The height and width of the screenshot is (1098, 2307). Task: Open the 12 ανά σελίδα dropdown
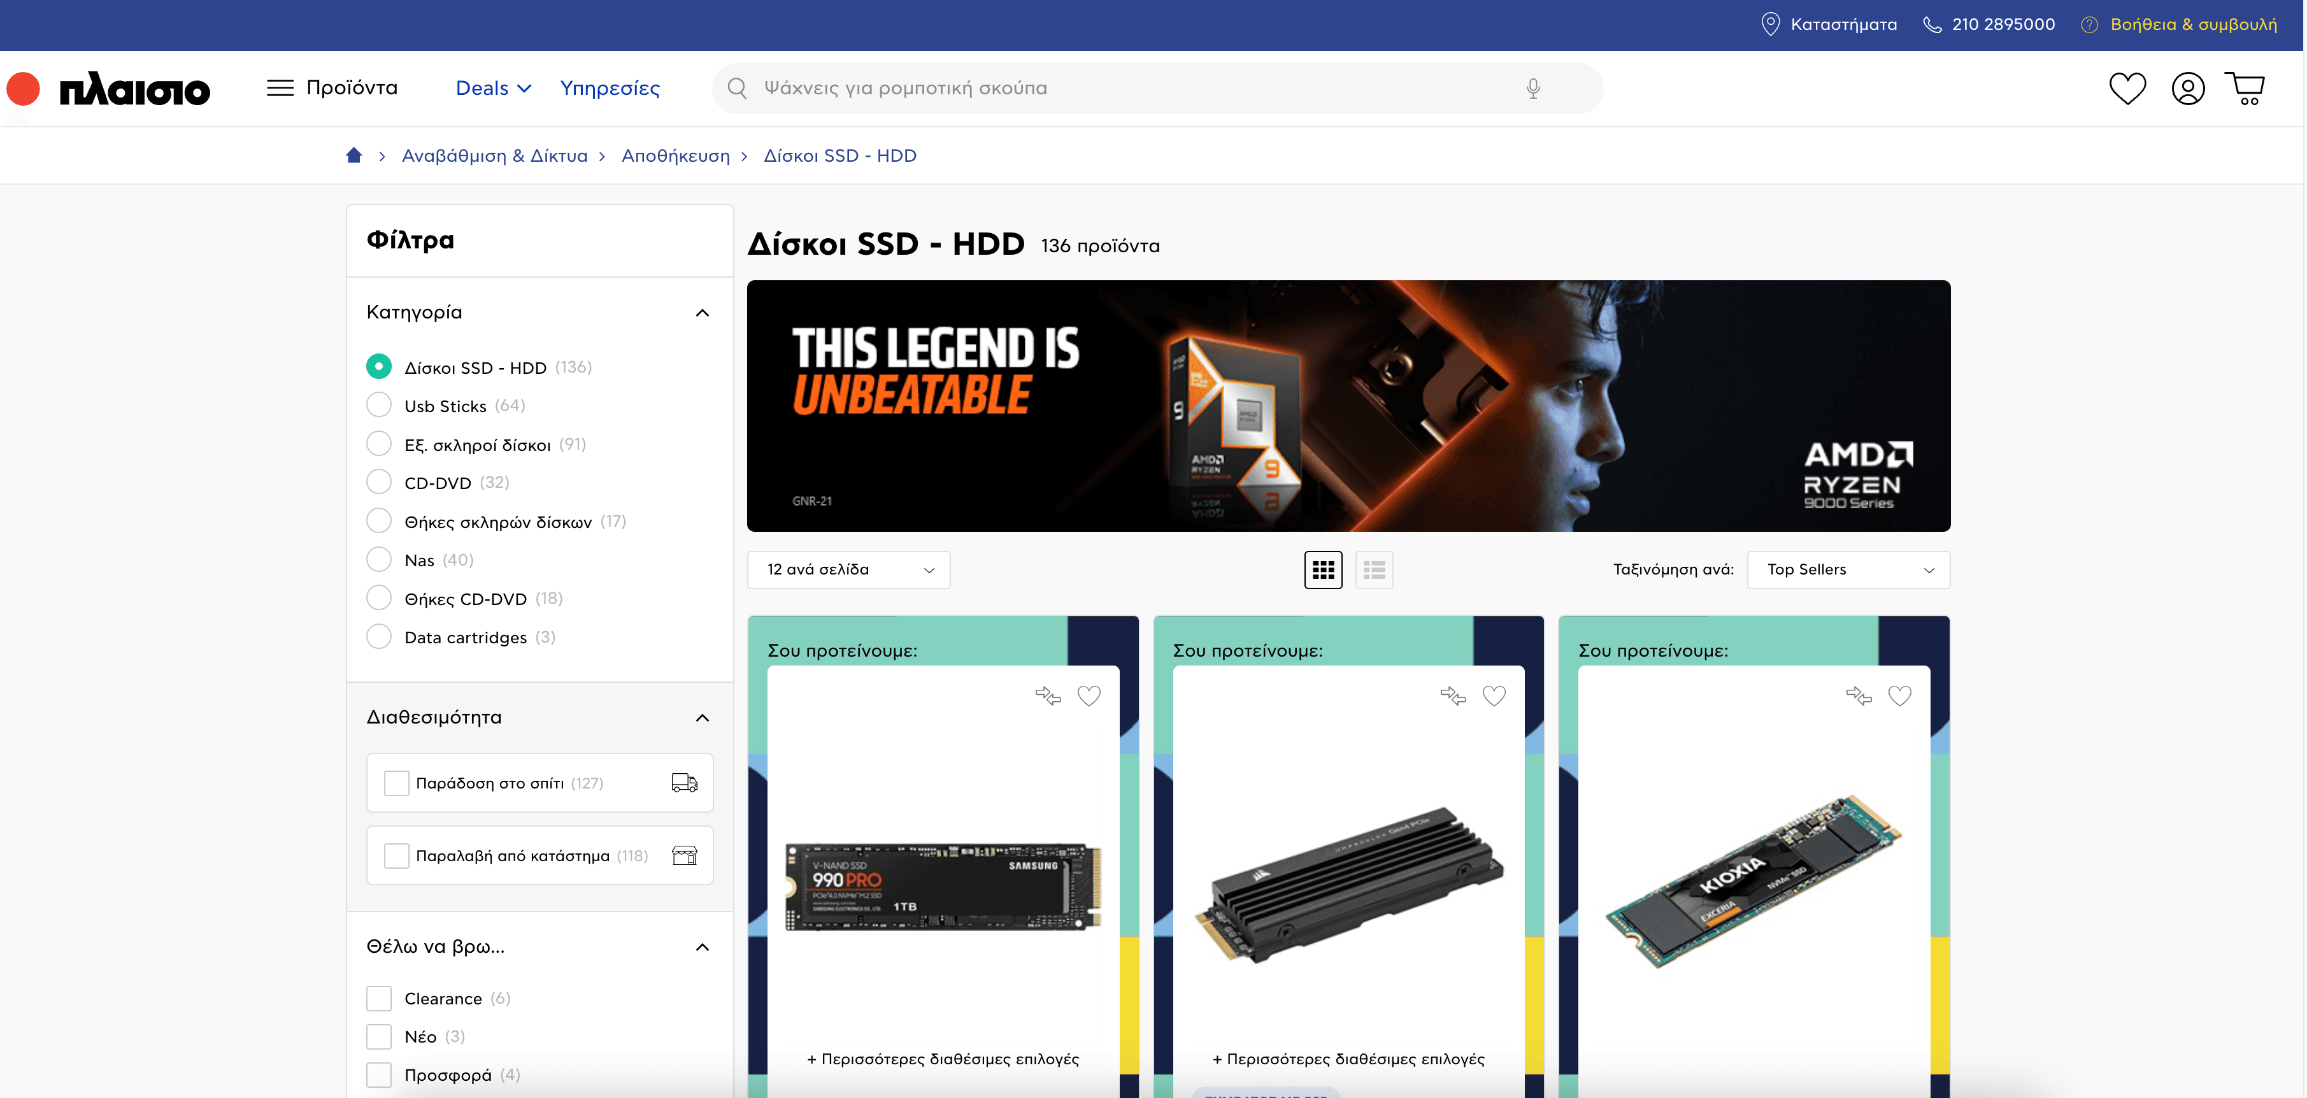pos(847,569)
